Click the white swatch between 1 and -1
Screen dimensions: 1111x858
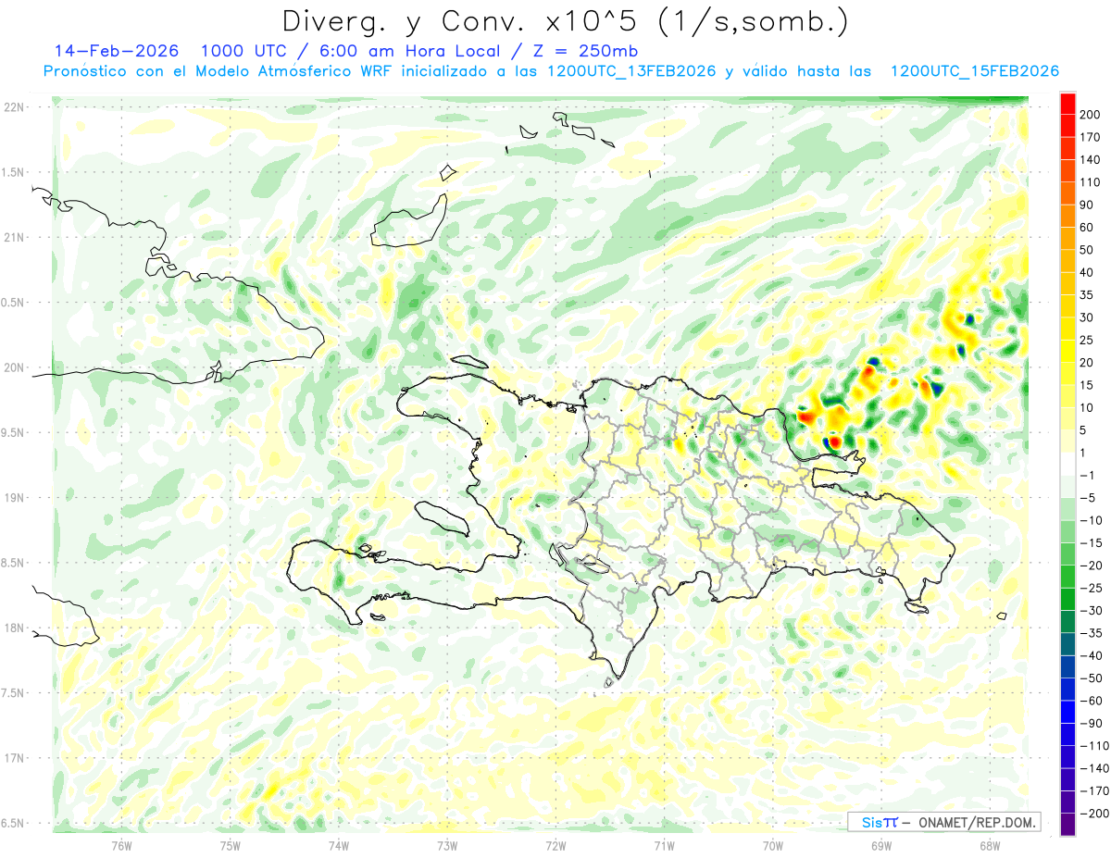(x=1067, y=464)
